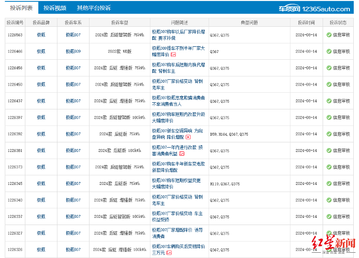Click green check status icon for complaint 1226563
Screen dimensions: 359x258
pyautogui.click(x=329, y=35)
